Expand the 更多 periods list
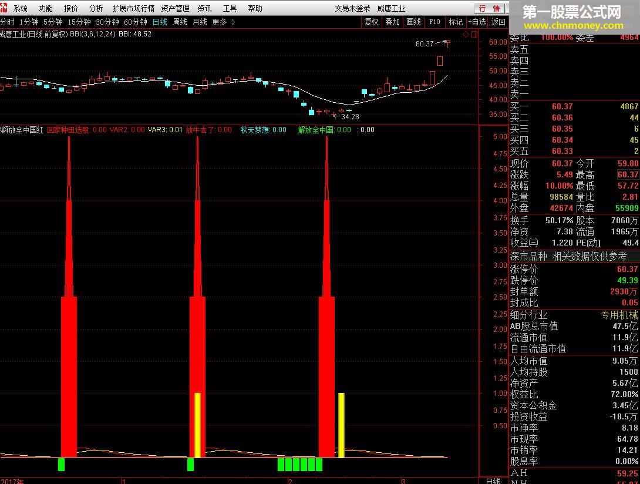 pos(220,22)
